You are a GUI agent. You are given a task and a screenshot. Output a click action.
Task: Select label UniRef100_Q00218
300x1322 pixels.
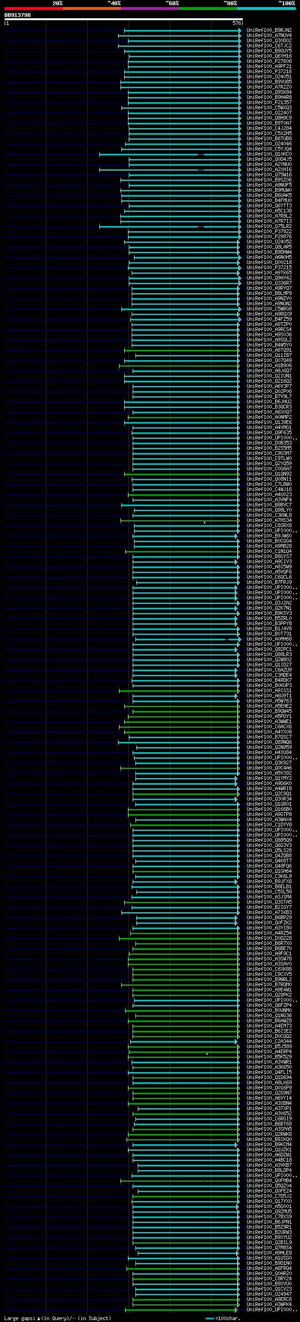(x=269, y=262)
